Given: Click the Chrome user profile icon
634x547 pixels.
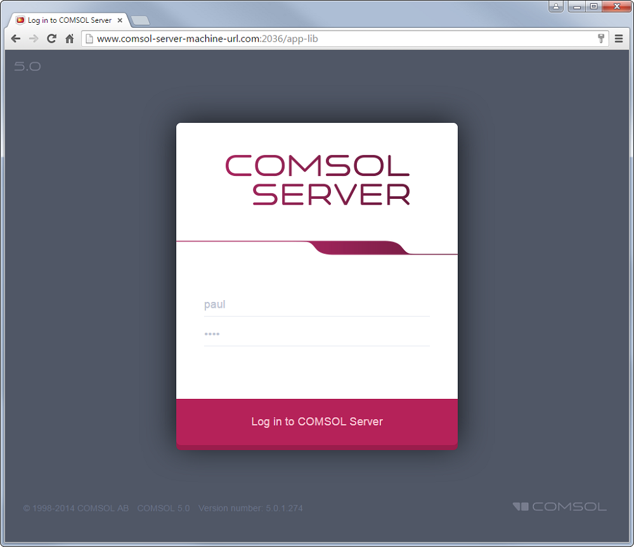Looking at the screenshot, I should pyautogui.click(x=556, y=6).
